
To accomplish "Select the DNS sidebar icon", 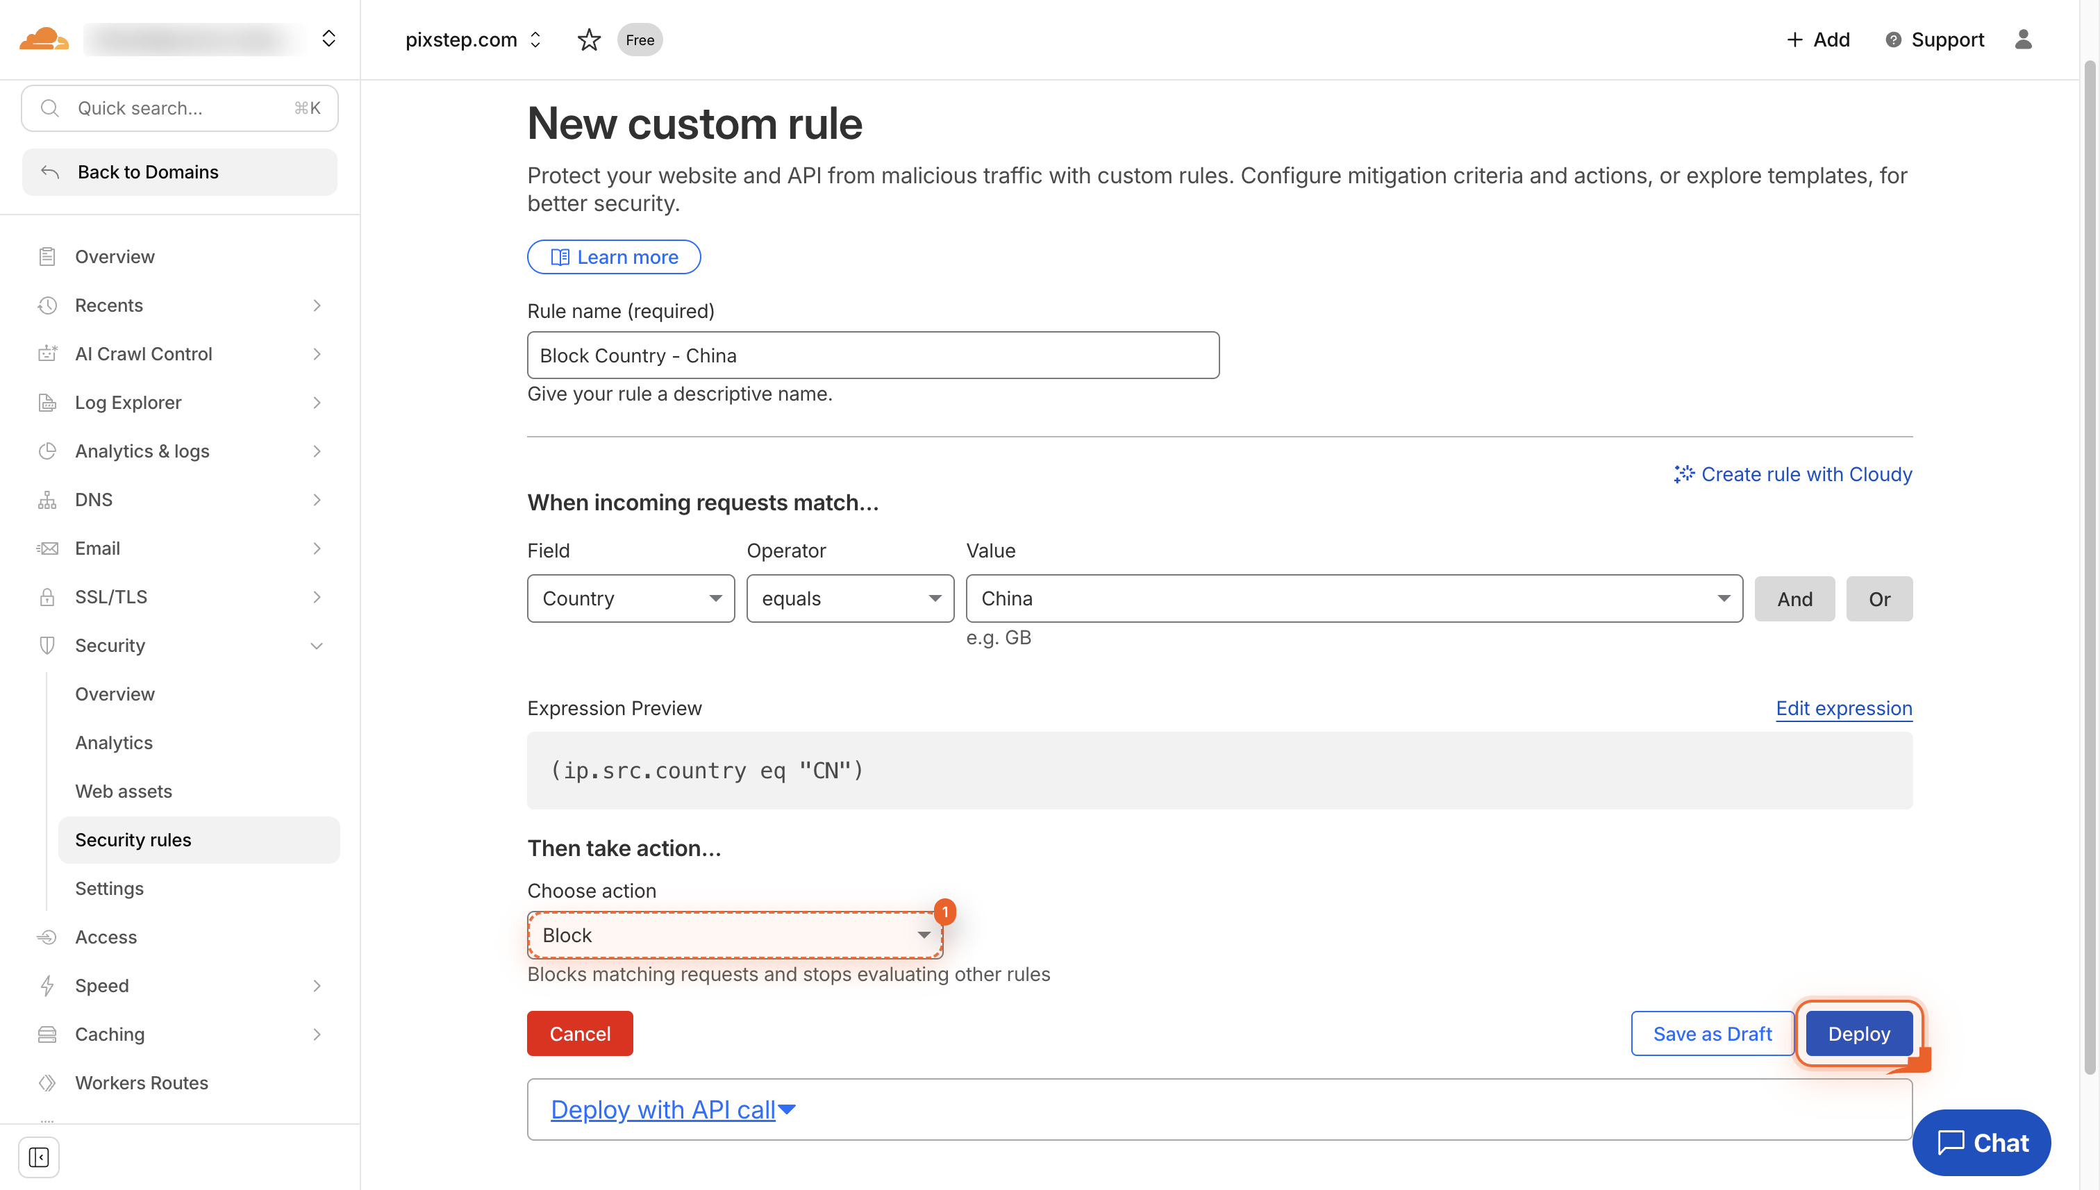I will [47, 499].
